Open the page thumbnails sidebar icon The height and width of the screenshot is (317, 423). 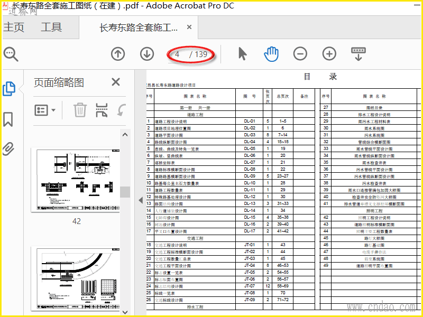point(9,89)
